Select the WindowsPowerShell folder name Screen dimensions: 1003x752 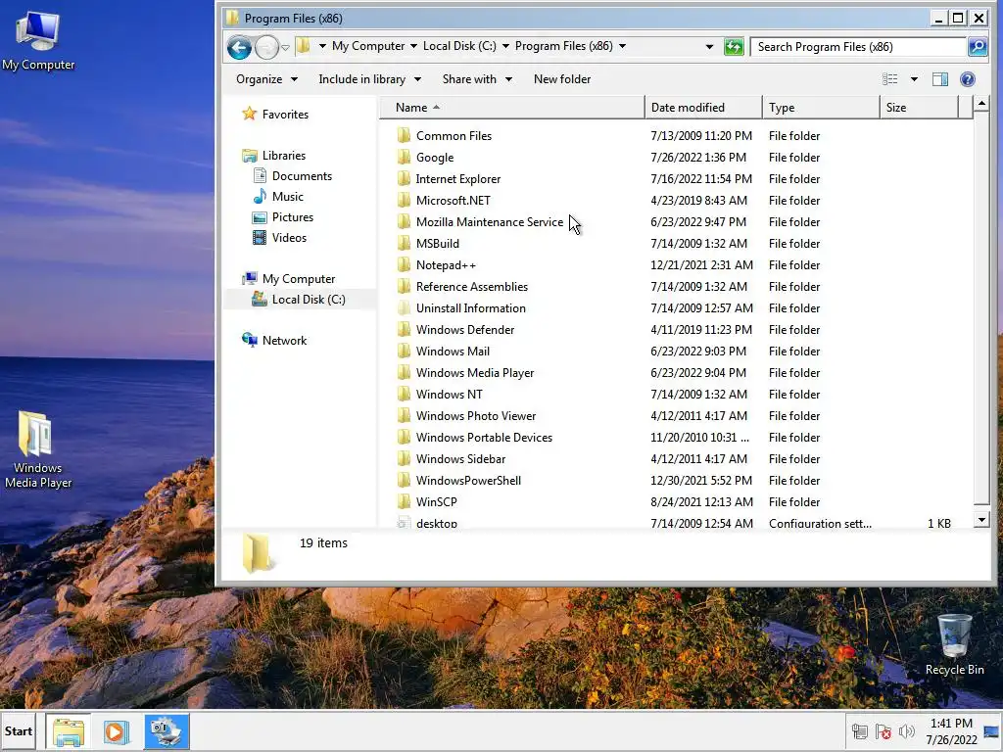(x=468, y=480)
